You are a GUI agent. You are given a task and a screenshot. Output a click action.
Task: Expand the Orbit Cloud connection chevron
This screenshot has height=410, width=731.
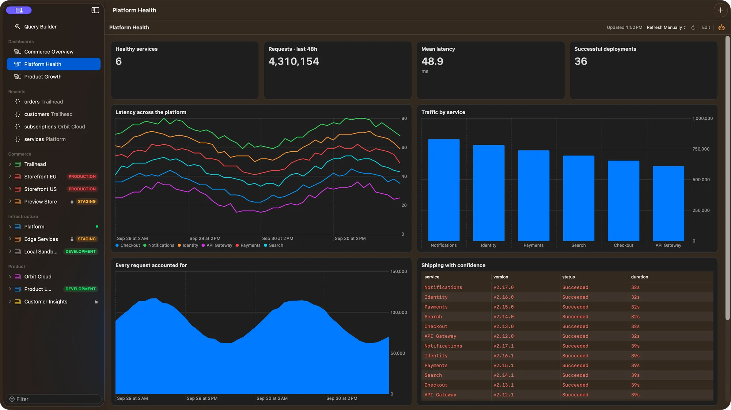coord(10,276)
